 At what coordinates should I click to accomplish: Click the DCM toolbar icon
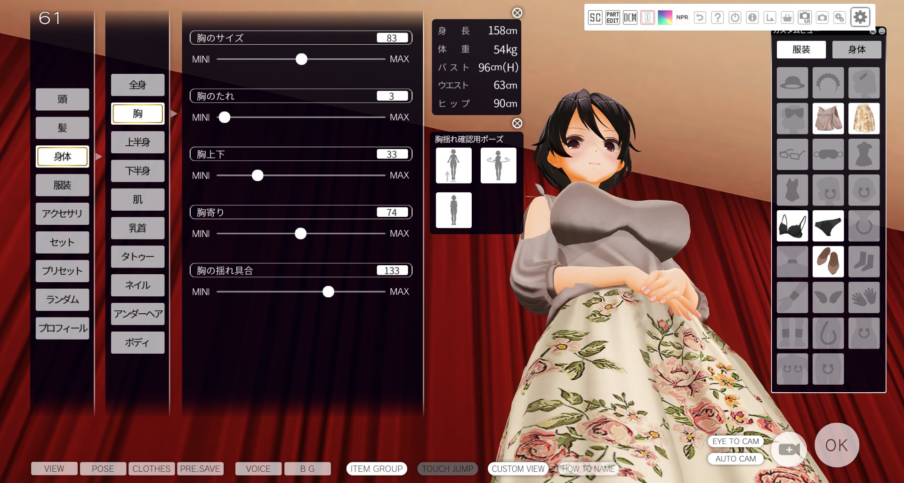click(x=630, y=17)
